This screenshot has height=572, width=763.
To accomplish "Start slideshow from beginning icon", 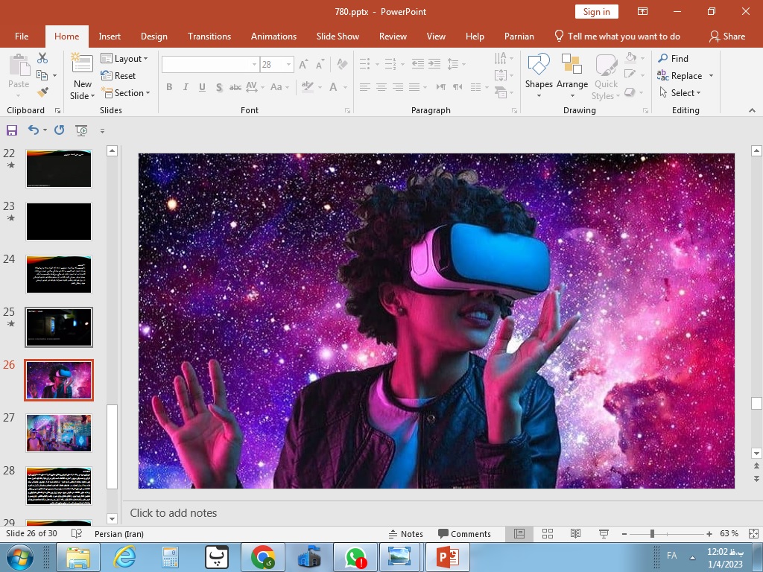I will pos(81,130).
